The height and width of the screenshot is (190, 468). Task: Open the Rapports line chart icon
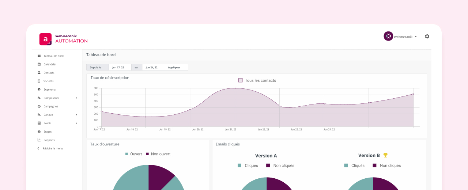point(39,140)
